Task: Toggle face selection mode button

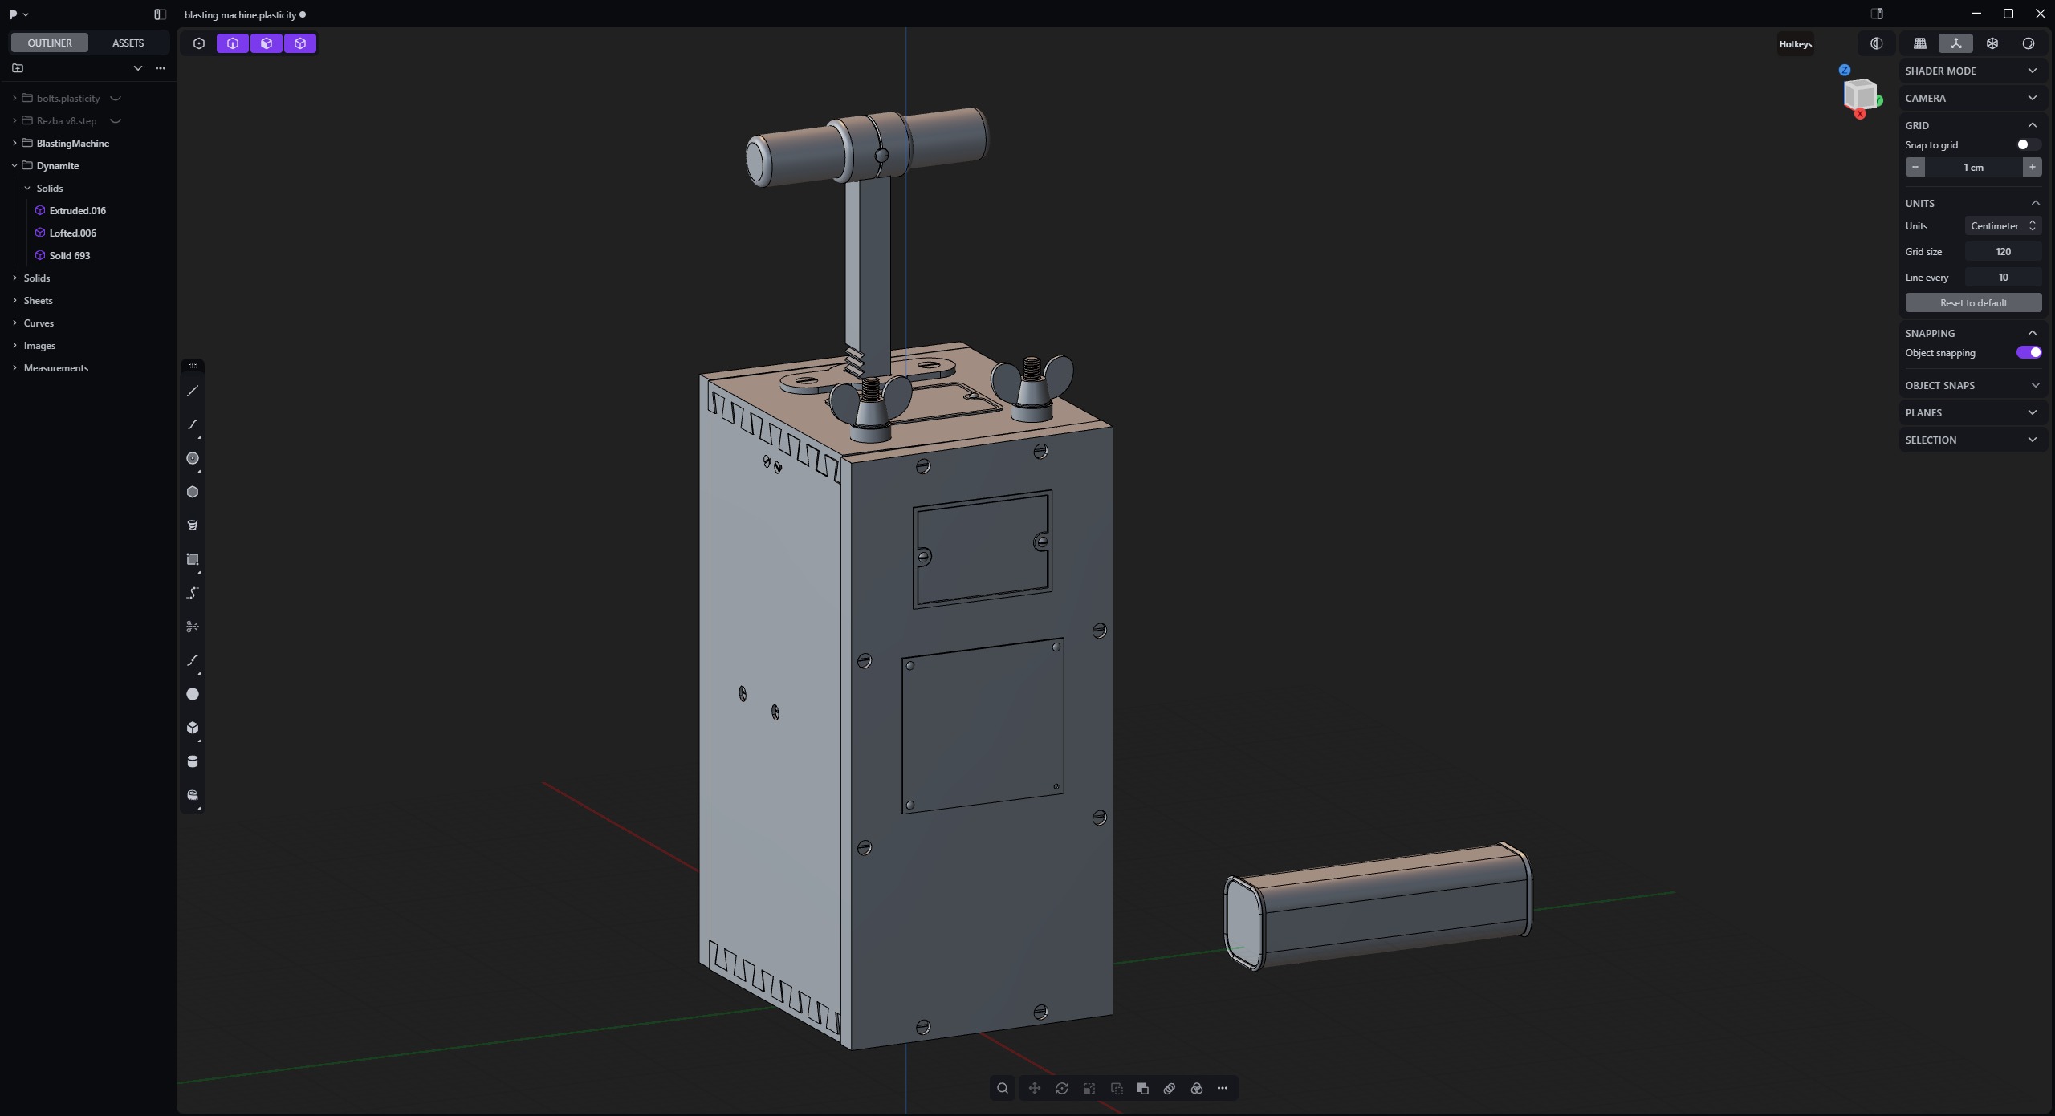Action: (x=267, y=43)
